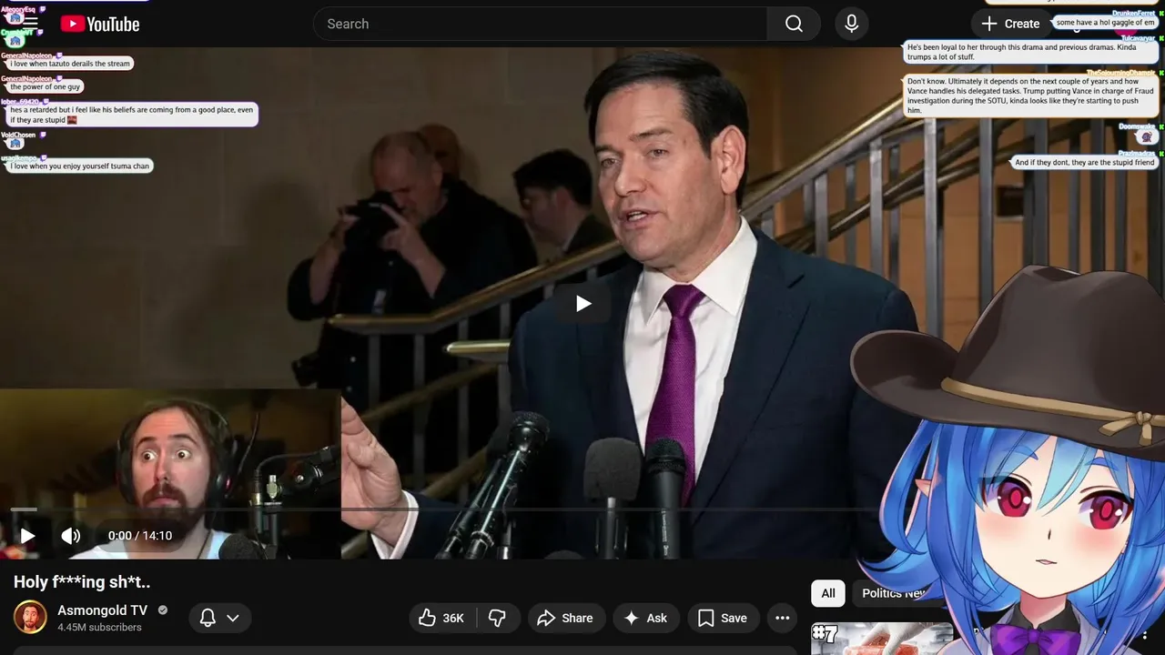Open the Ask AI button

click(646, 618)
